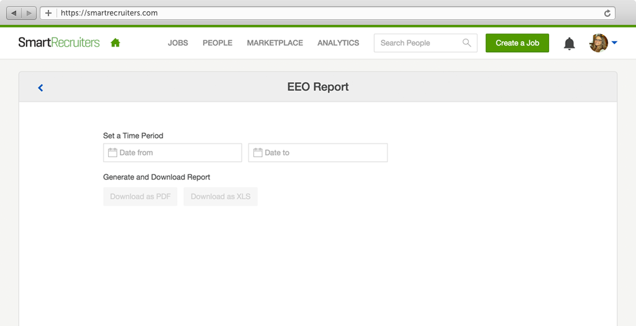636x326 pixels.
Task: Click the Create a Job button
Action: [517, 43]
